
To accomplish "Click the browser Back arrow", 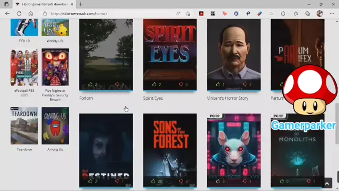I will 7,14.
